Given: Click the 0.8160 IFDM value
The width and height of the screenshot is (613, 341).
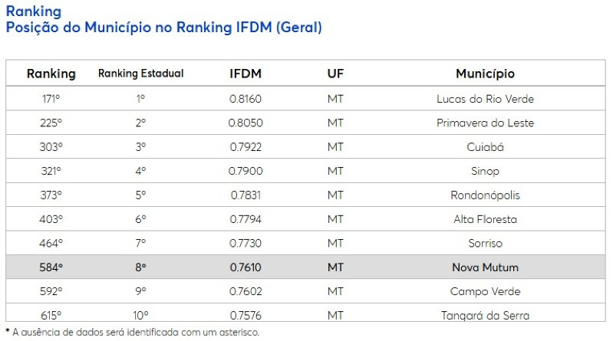Looking at the screenshot, I should click(246, 99).
